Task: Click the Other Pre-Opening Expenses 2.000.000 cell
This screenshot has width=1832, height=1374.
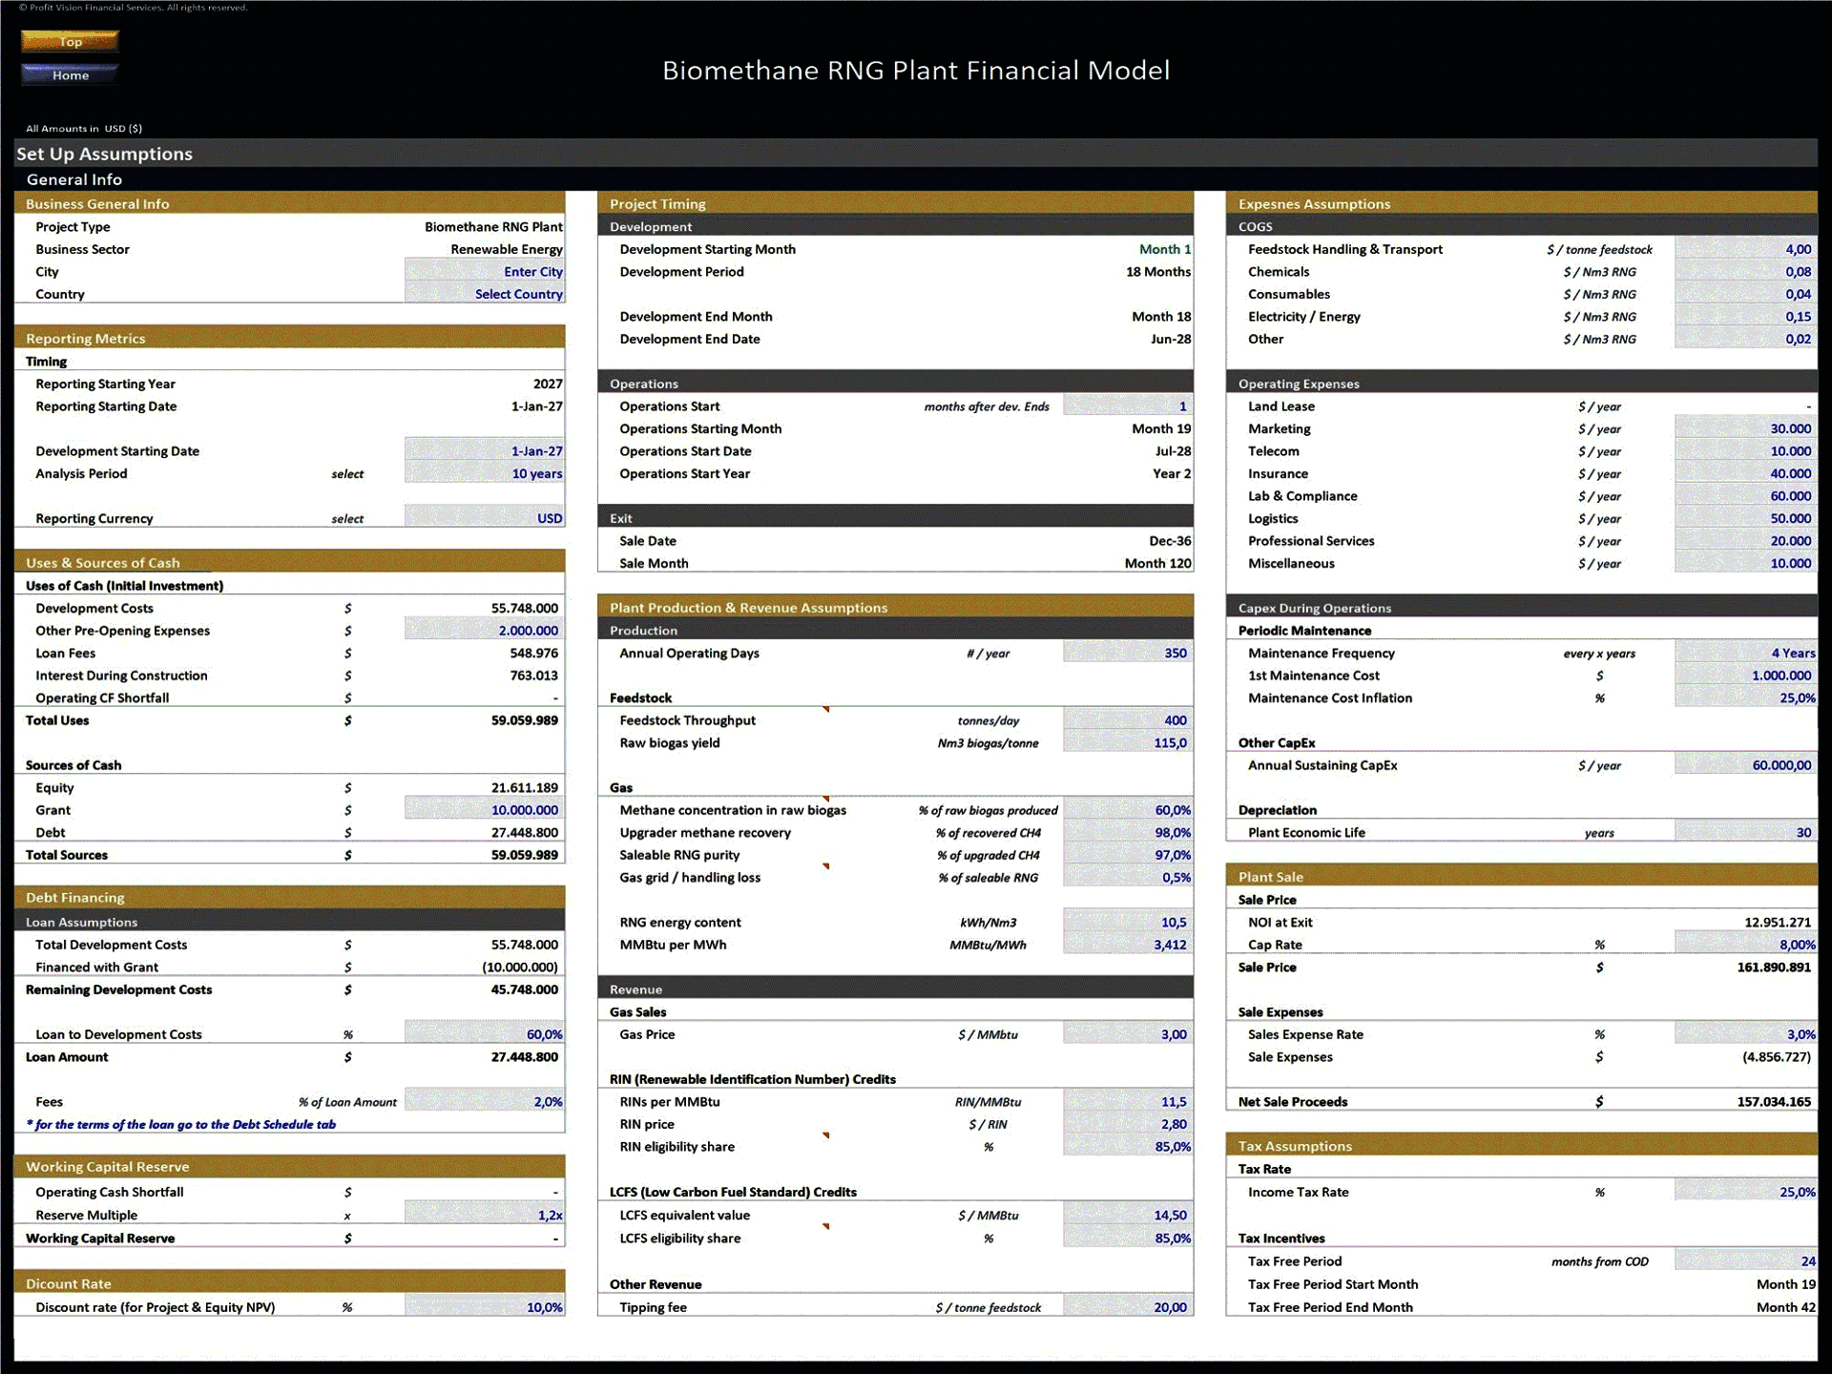Action: coord(485,631)
